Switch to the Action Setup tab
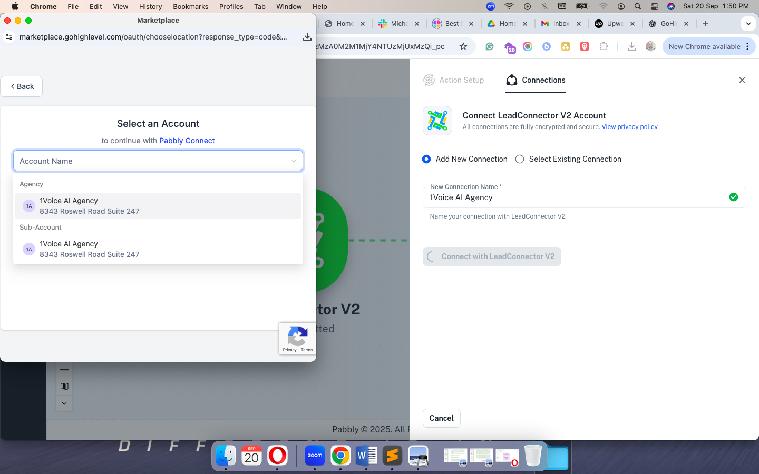The height and width of the screenshot is (474, 759). point(454,80)
